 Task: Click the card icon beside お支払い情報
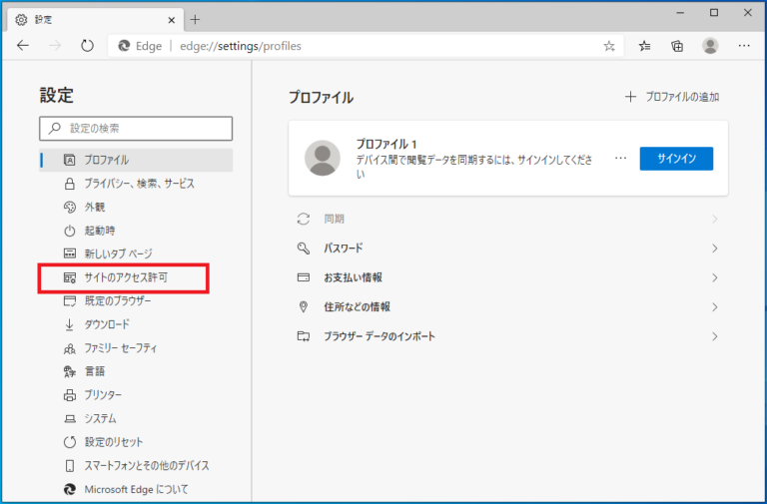coord(304,277)
